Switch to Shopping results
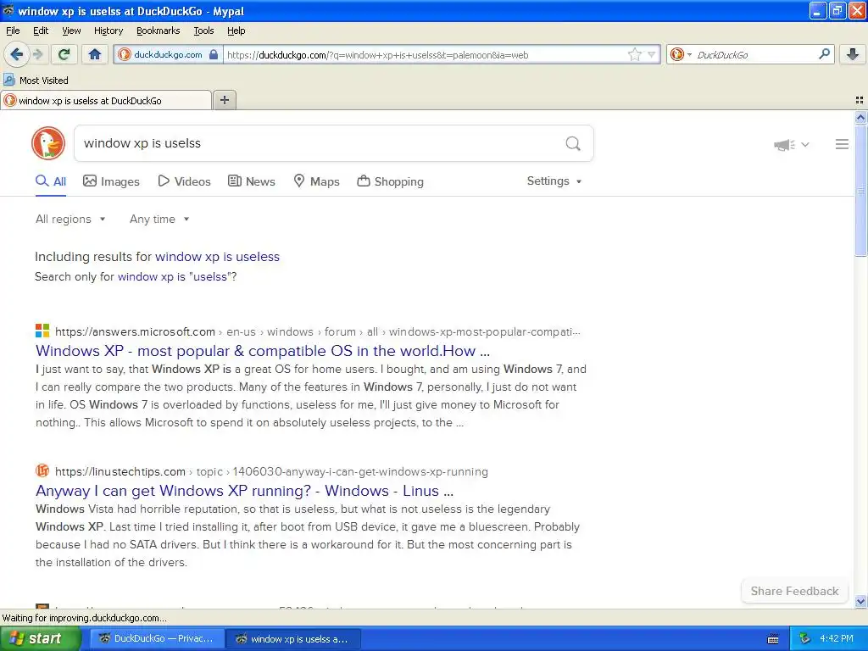 pos(390,181)
